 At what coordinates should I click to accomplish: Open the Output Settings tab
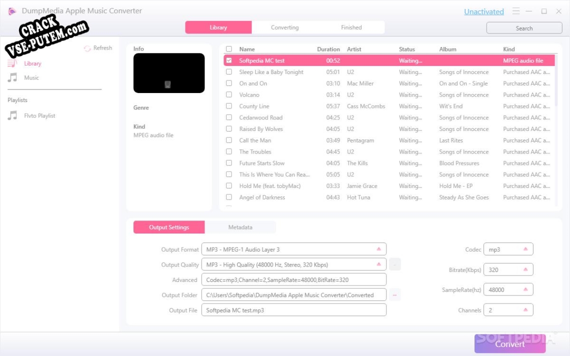[169, 227]
